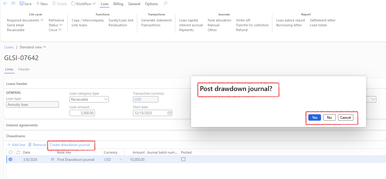Image resolution: width=386 pixels, height=179 pixels.
Task: Open the Manual journal
Action: pyautogui.click(x=214, y=25)
